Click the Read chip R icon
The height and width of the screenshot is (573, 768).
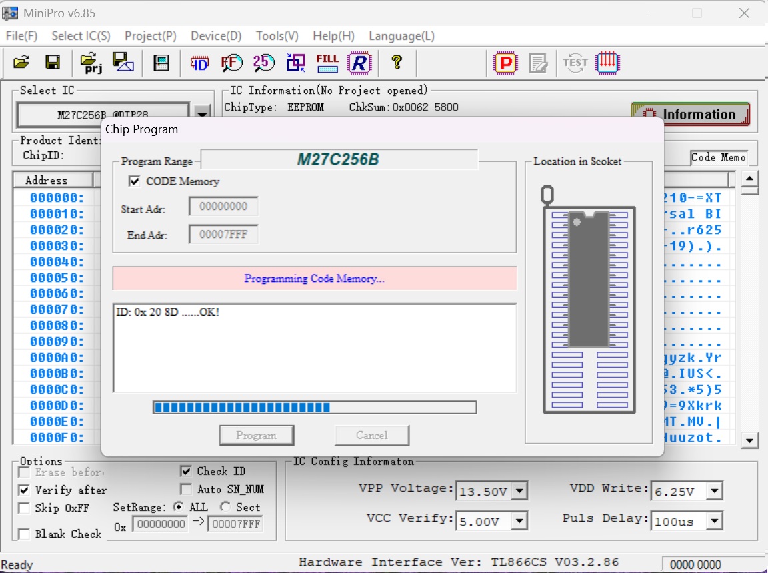[359, 63]
